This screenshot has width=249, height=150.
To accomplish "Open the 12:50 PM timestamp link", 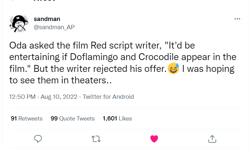I will pos(22,97).
